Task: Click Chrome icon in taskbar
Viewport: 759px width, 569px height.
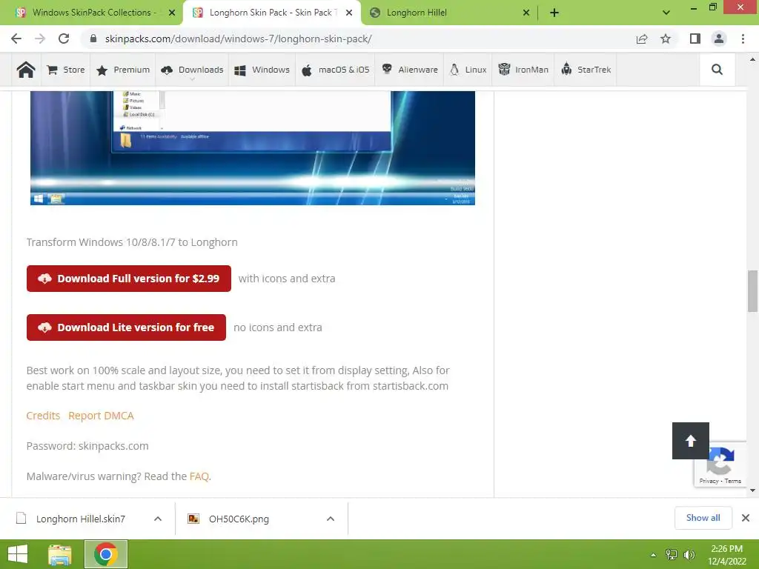Action: coord(106,554)
